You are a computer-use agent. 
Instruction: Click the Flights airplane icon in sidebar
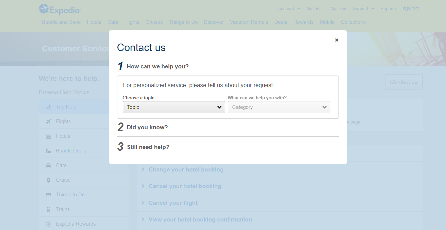click(x=49, y=121)
